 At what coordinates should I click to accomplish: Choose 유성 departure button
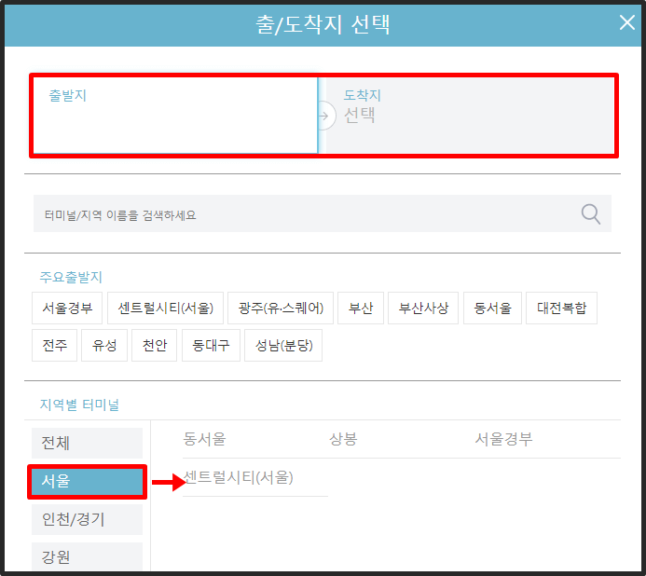[104, 345]
